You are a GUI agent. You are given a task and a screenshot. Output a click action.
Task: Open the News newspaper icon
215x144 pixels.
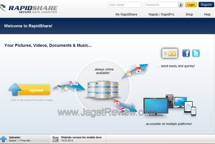56,139
